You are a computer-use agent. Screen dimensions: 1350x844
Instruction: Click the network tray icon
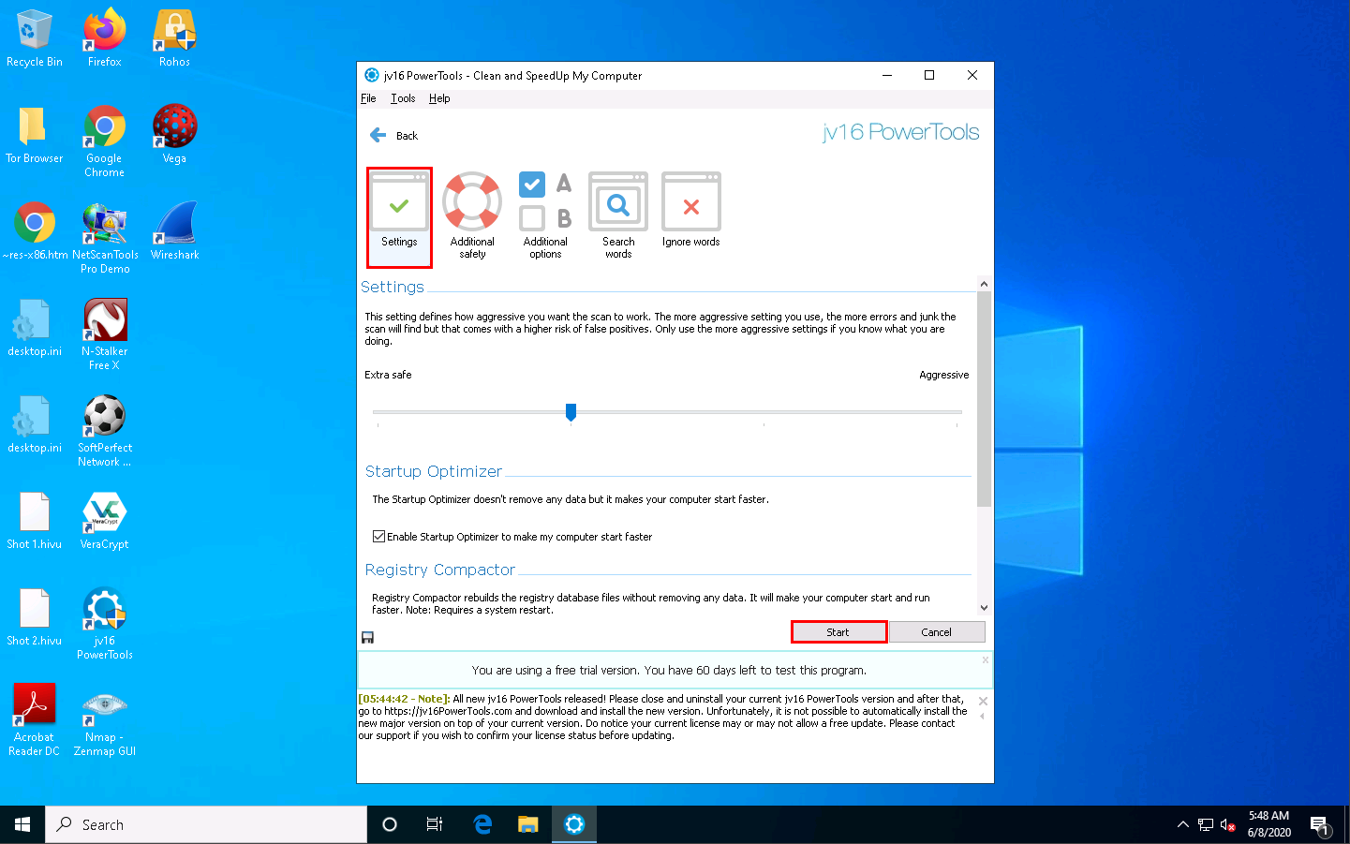(1206, 825)
